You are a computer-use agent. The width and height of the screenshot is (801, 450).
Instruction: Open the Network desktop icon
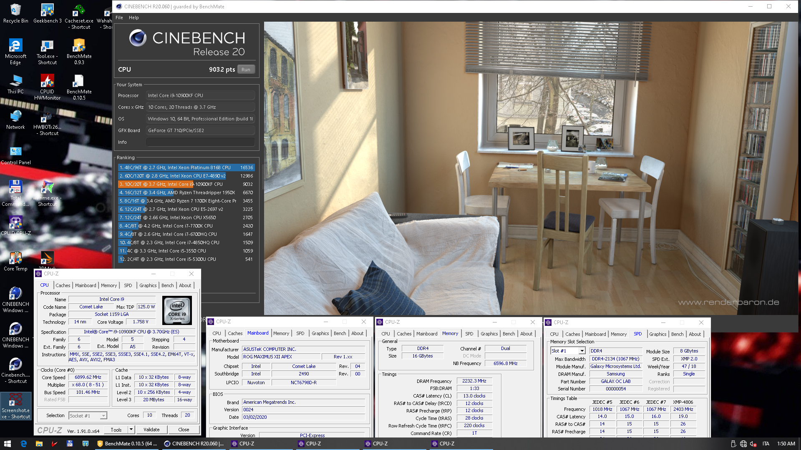click(15, 120)
